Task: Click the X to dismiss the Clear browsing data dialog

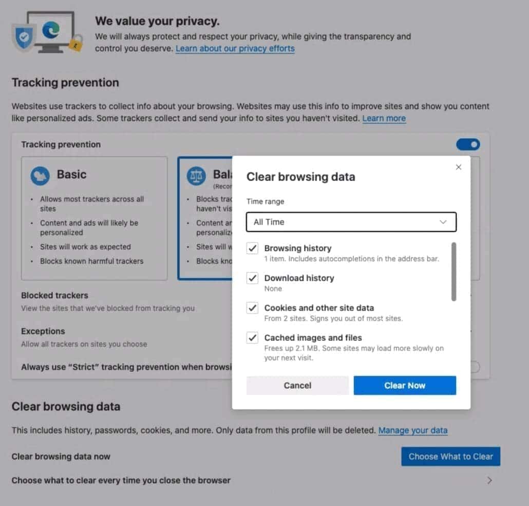Action: pyautogui.click(x=458, y=167)
